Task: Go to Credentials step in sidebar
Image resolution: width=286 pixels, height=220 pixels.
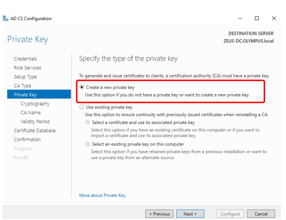Action: point(25,59)
